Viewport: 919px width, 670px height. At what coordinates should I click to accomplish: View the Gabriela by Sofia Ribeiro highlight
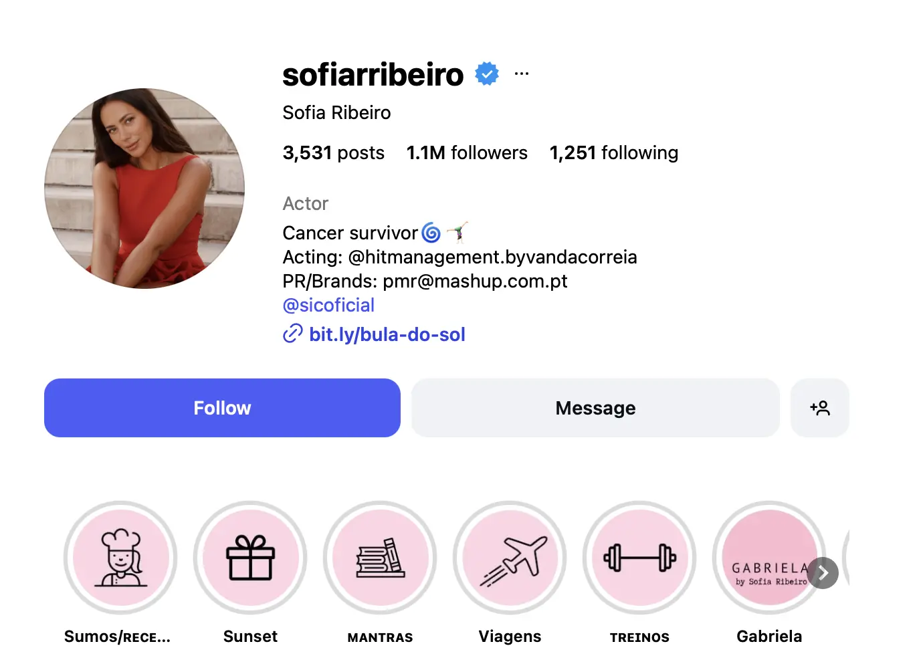769,558
